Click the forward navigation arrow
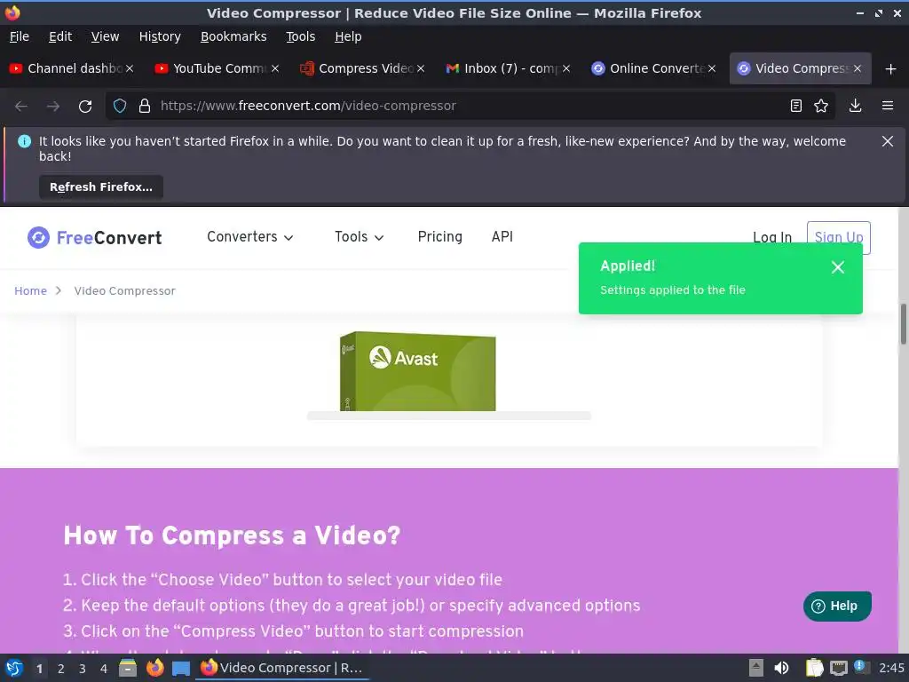909x682 pixels. pyautogui.click(x=53, y=107)
